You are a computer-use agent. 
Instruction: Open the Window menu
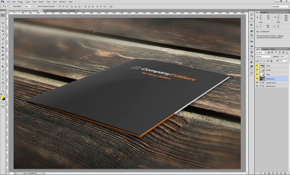[x=62, y=1]
